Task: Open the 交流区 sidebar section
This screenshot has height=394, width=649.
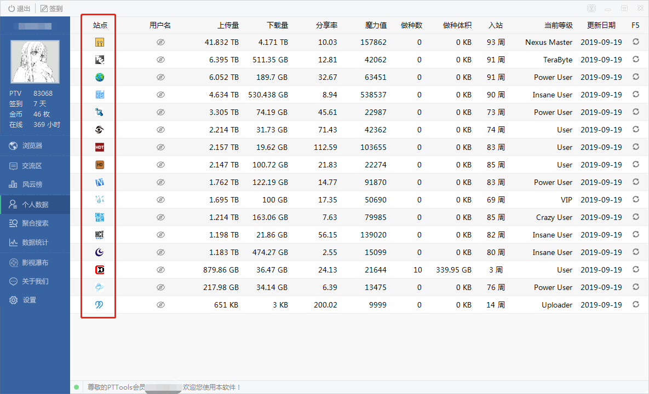Action: pyautogui.click(x=35, y=166)
